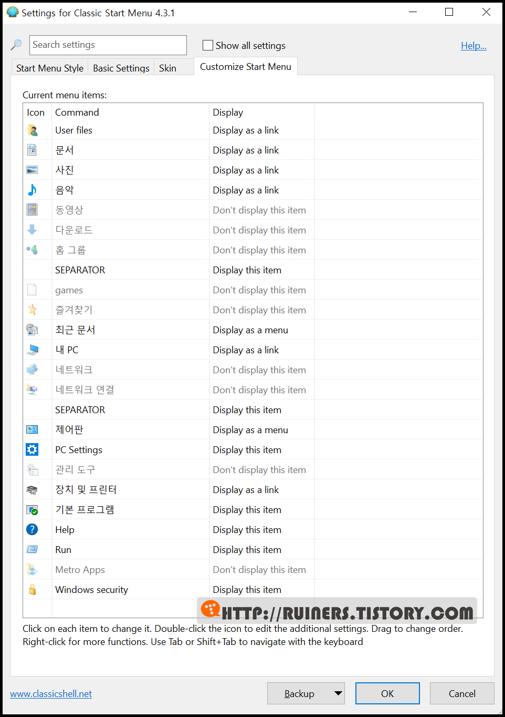Open display option for 최근 문서
The image size is (505, 717).
click(x=250, y=330)
